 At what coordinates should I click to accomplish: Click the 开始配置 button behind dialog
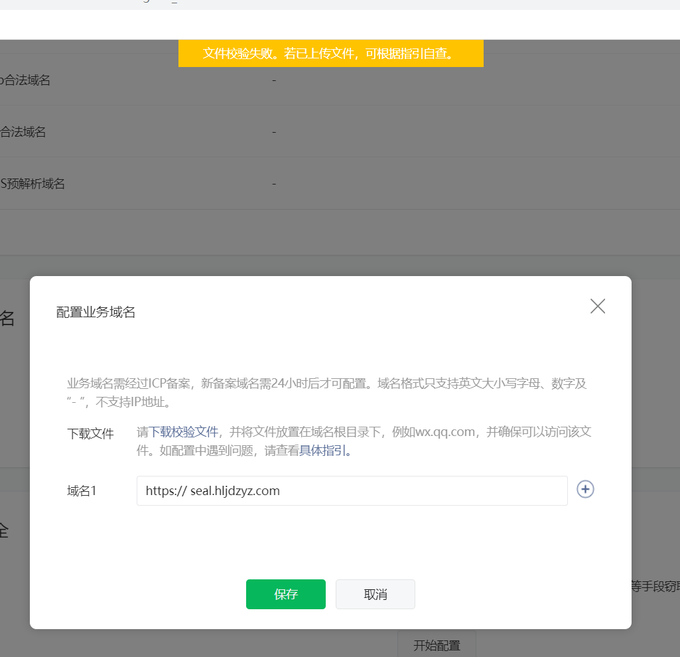[x=437, y=645]
